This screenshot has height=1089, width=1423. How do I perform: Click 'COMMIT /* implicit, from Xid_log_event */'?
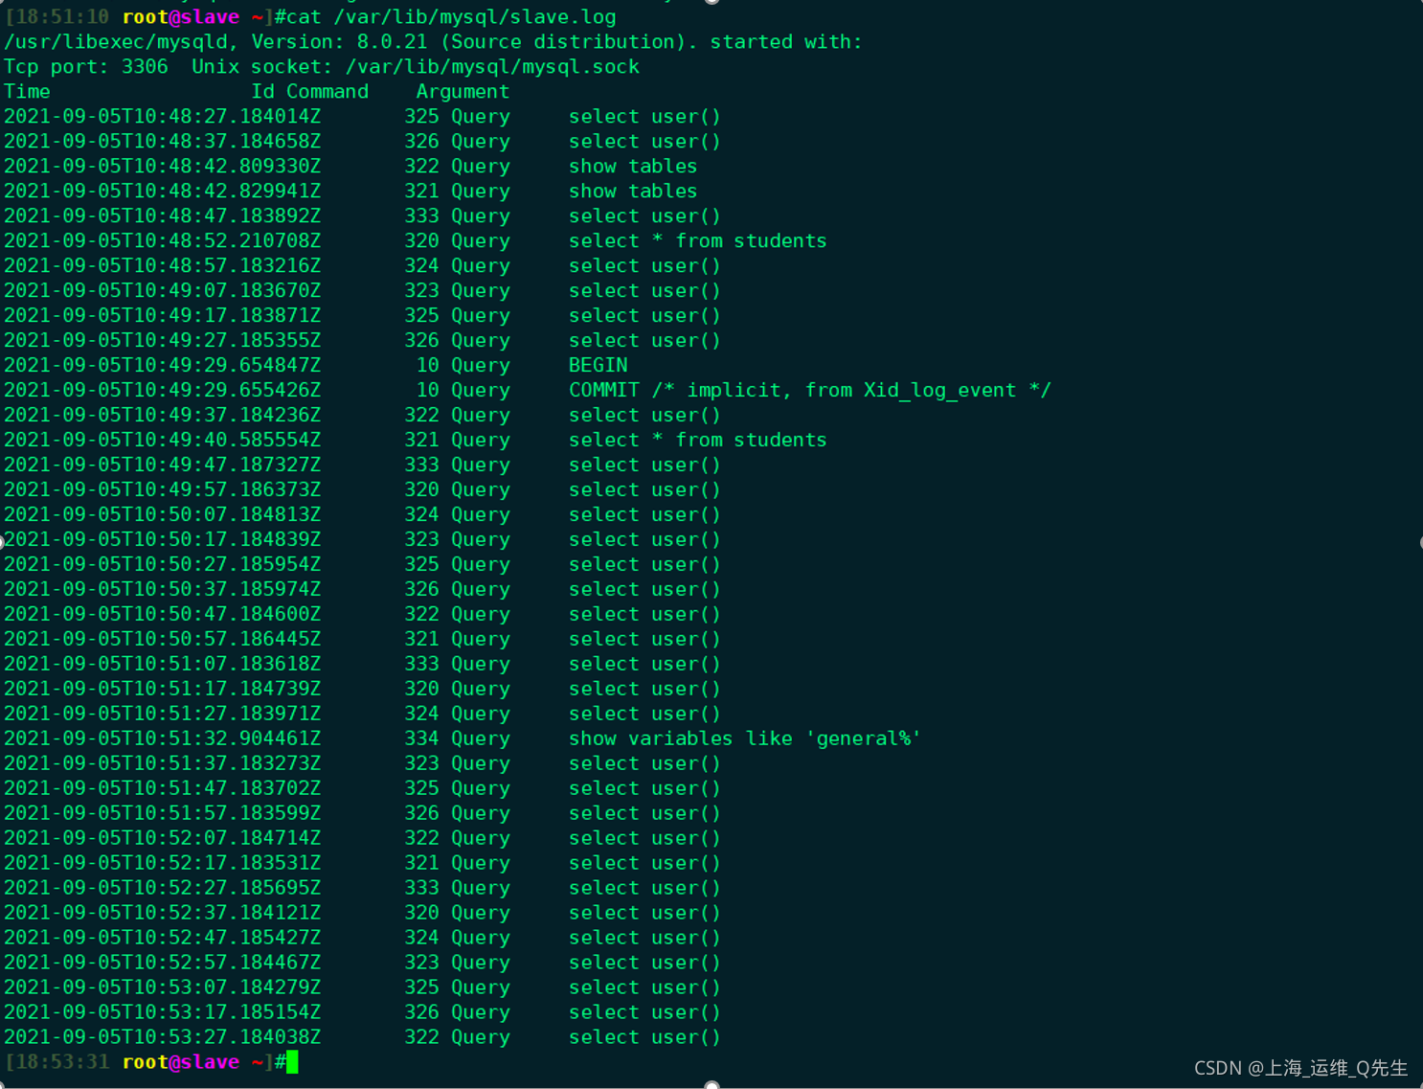[810, 391]
